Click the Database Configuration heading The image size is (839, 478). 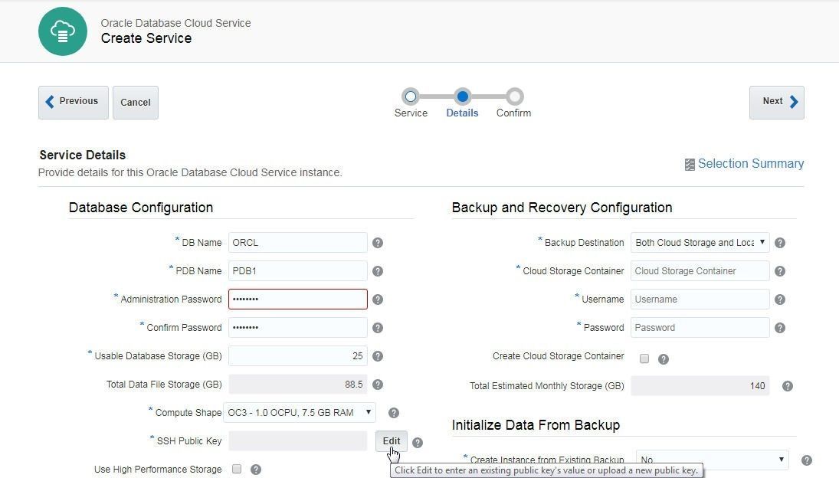click(x=141, y=208)
